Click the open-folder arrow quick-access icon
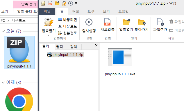184x111 pixels. pos(57,3)
